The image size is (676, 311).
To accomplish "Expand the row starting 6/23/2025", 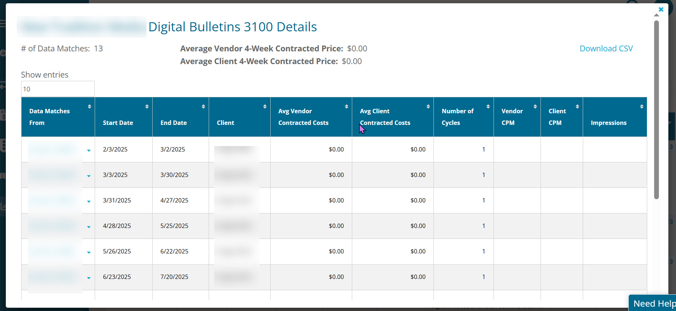I will (x=89, y=278).
